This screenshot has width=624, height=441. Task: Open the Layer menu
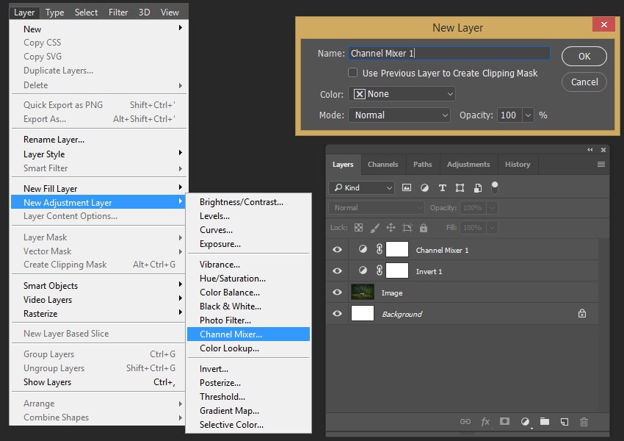click(x=24, y=12)
